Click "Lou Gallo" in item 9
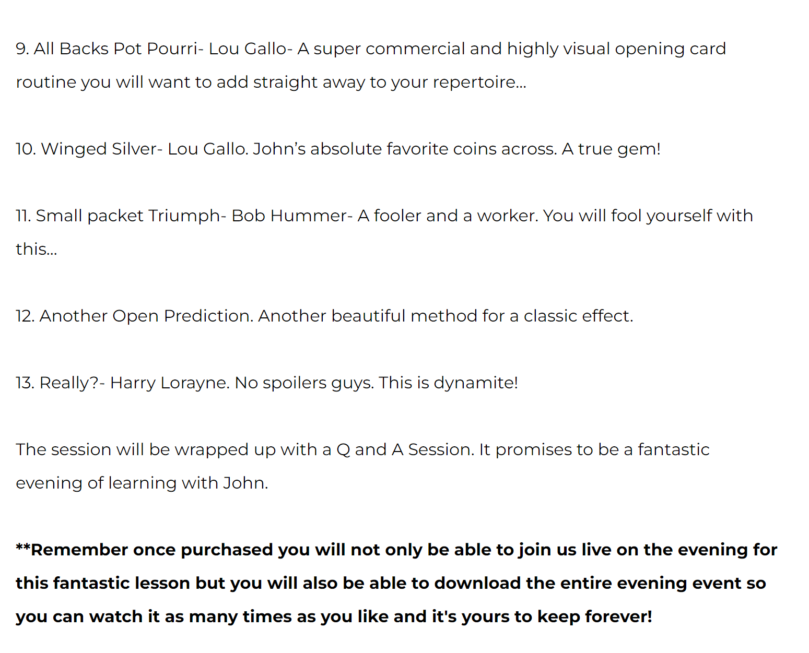 (247, 49)
